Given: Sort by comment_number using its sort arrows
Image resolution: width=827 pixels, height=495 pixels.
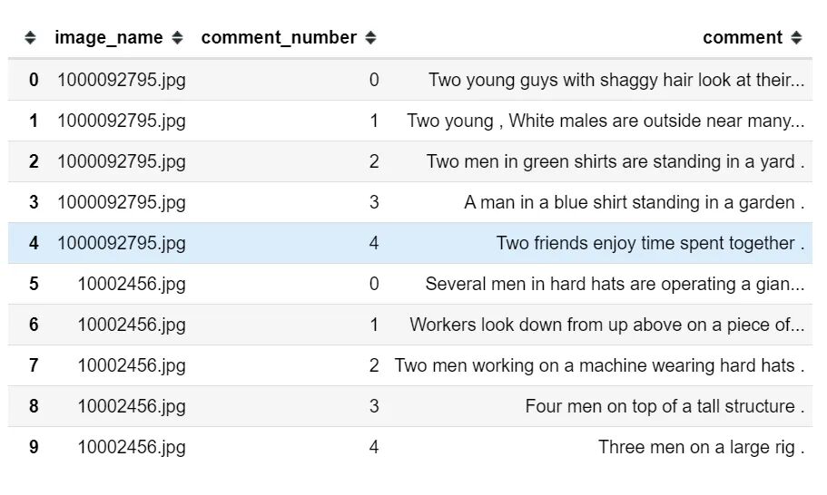Looking at the screenshot, I should click(x=370, y=38).
